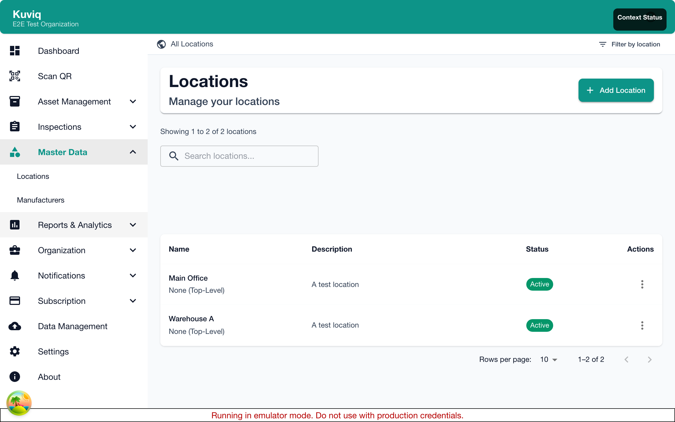Open the Dashboard panel icon
The height and width of the screenshot is (422, 675).
(x=15, y=51)
